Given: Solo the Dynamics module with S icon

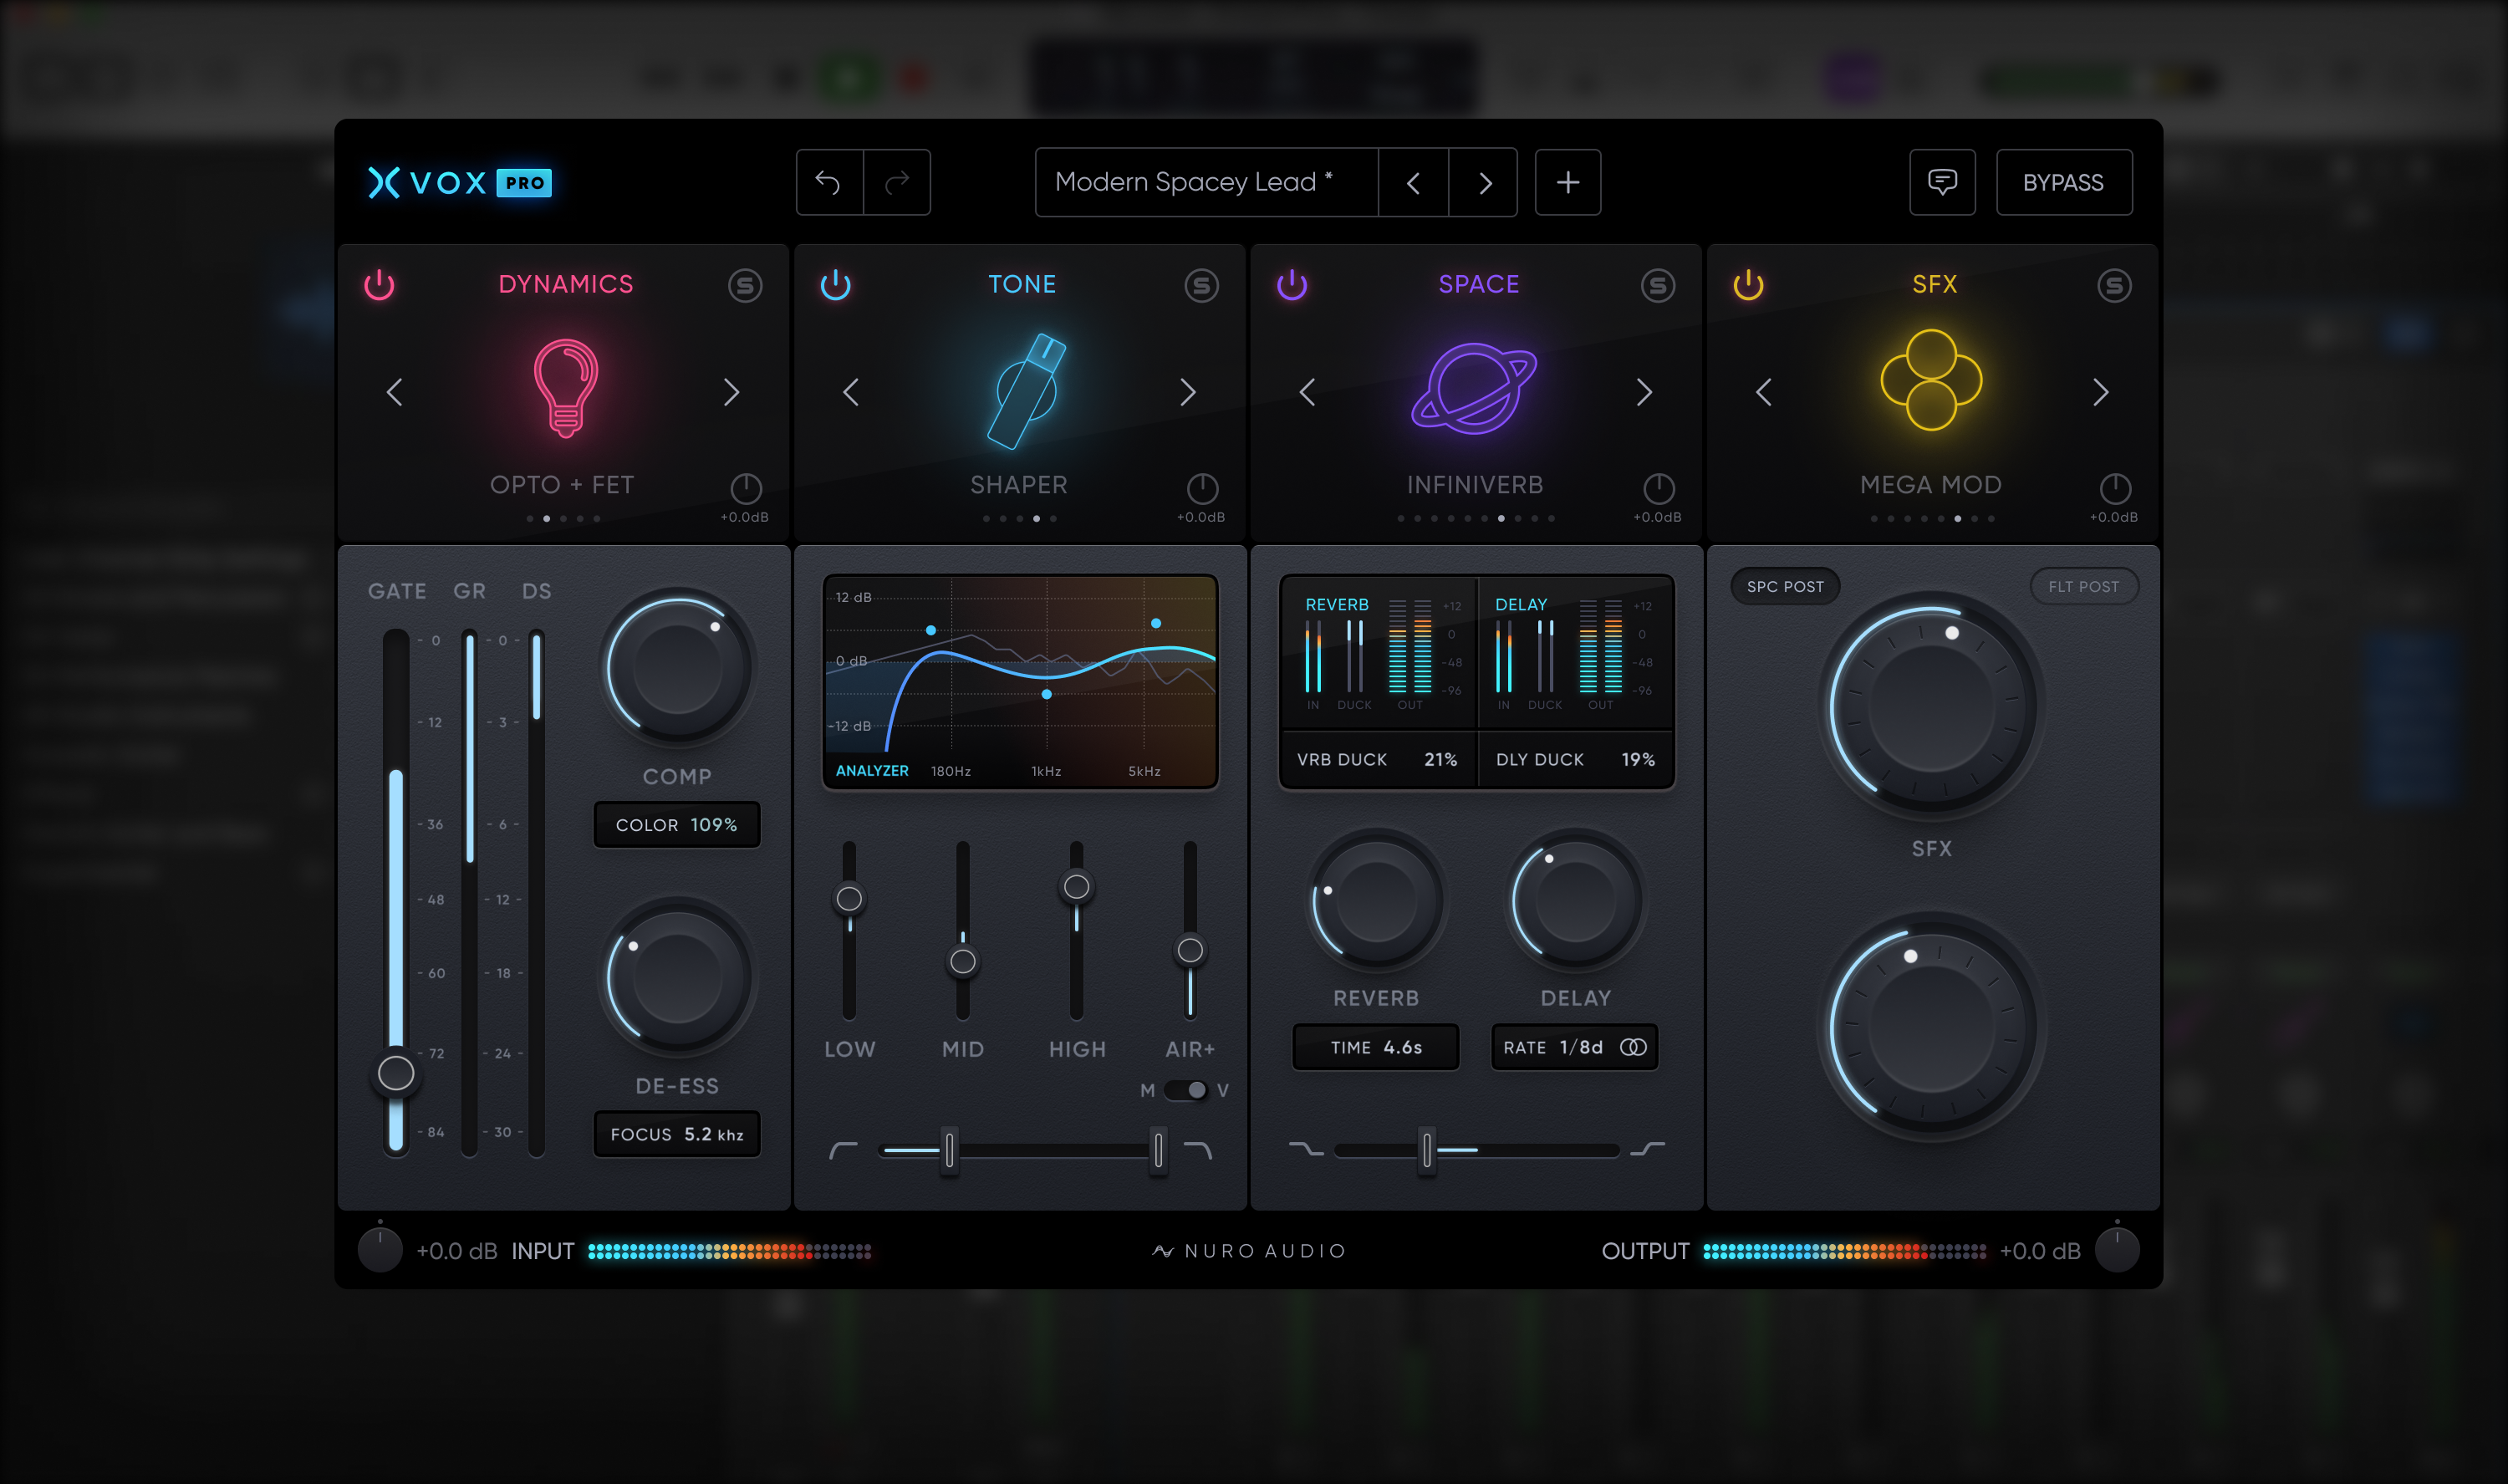Looking at the screenshot, I should coord(745,286).
